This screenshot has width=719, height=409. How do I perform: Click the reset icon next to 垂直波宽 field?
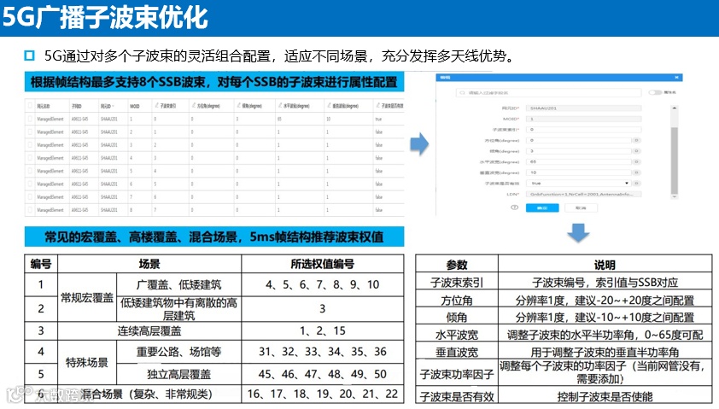pyautogui.click(x=636, y=172)
